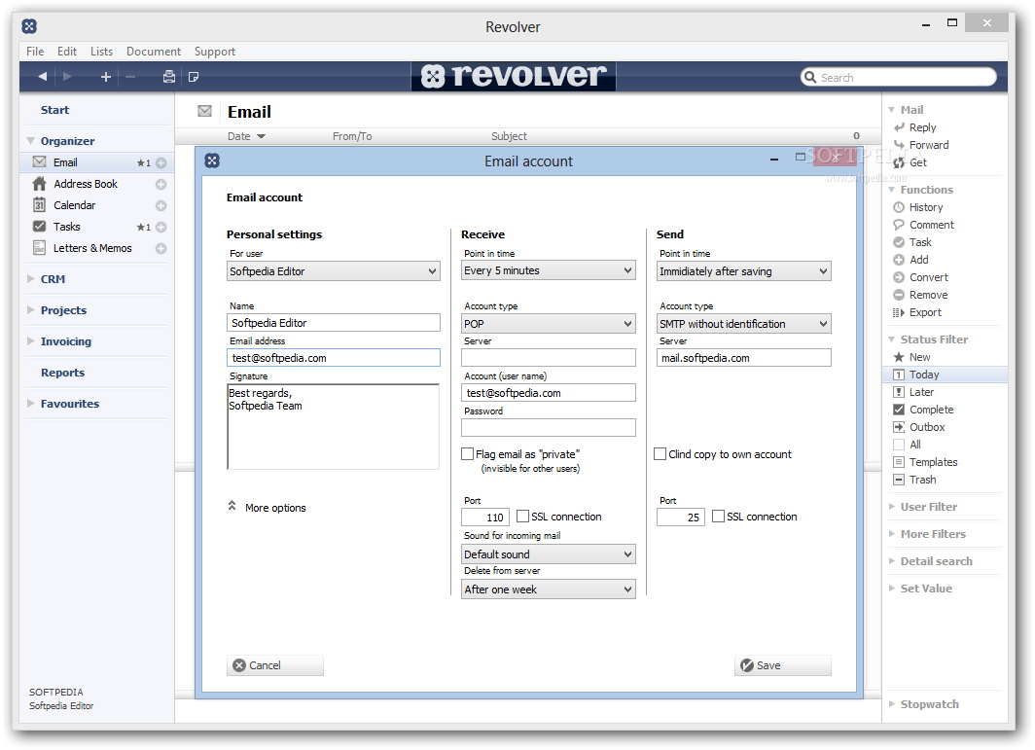Open the Document menu
Image resolution: width=1035 pixels, height=750 pixels.
pyautogui.click(x=153, y=52)
